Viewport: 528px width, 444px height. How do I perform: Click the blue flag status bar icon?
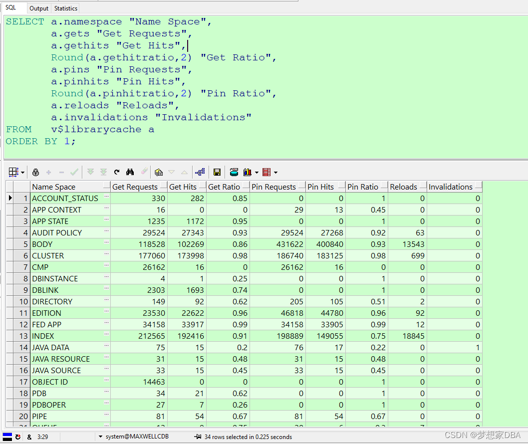pos(7,437)
